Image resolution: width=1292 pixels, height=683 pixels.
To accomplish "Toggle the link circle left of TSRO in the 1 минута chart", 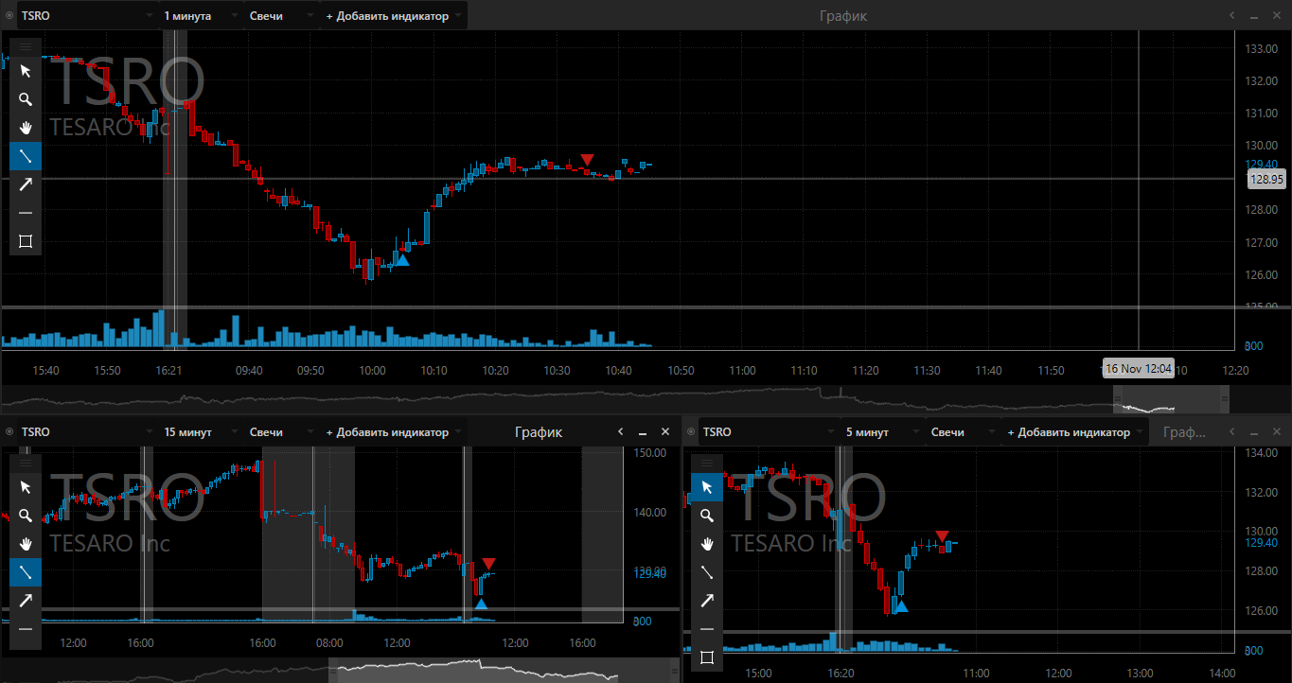I will tap(9, 16).
